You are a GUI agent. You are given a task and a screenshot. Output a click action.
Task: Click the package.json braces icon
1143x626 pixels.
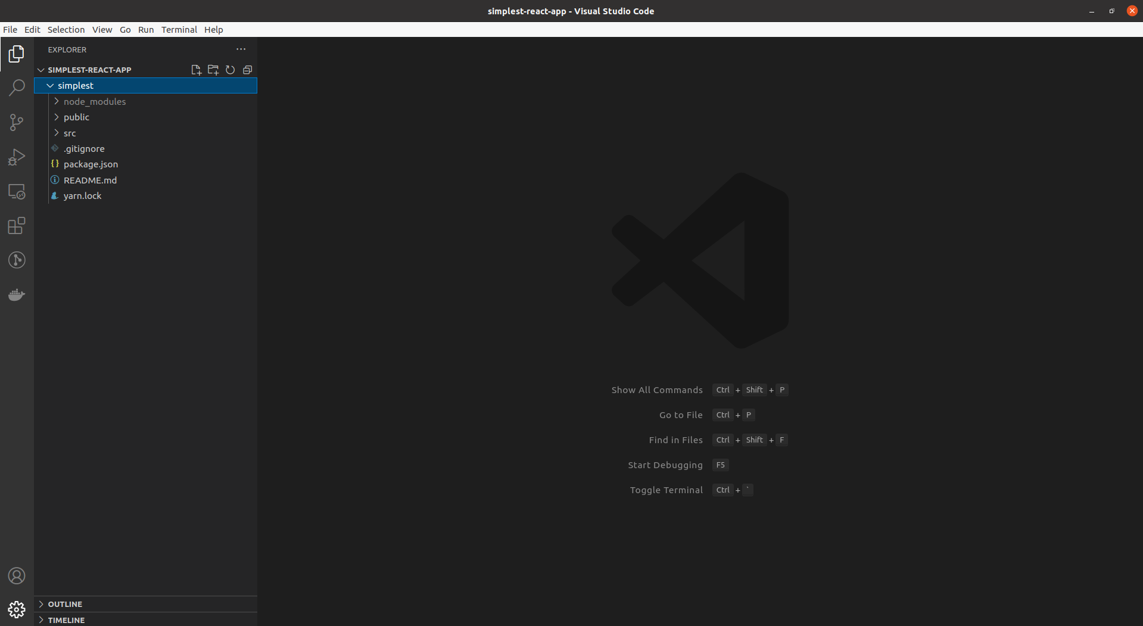coord(55,164)
